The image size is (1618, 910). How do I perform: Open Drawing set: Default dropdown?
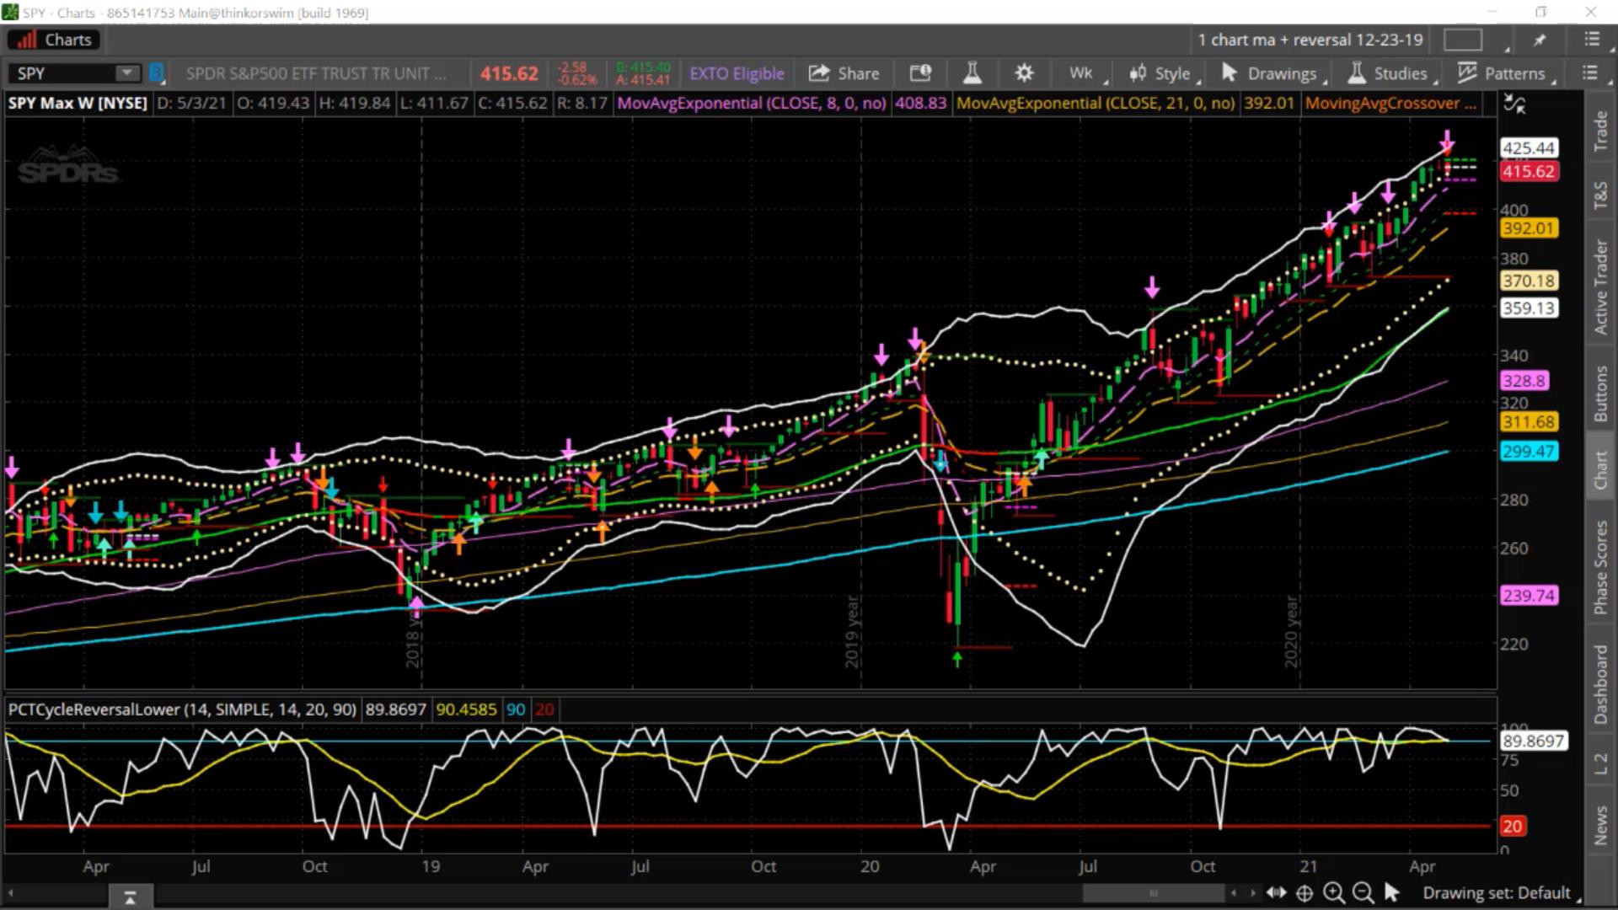click(1501, 892)
